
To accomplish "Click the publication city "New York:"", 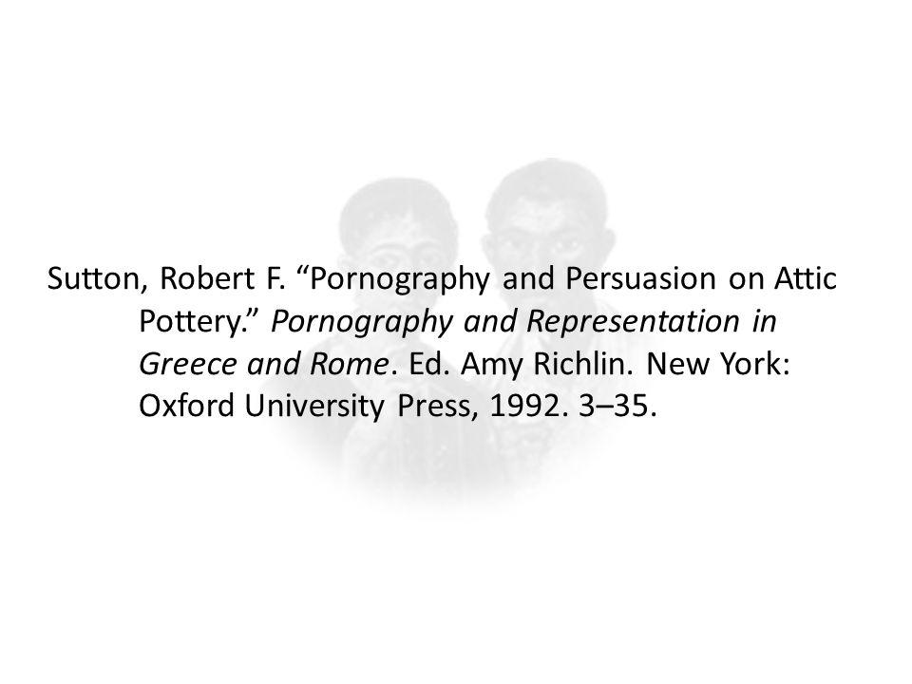I will point(718,365).
